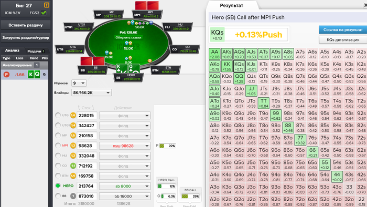This screenshot has height=207, width=367.
Task: Select the MP1 radio button
Action: 58,146
